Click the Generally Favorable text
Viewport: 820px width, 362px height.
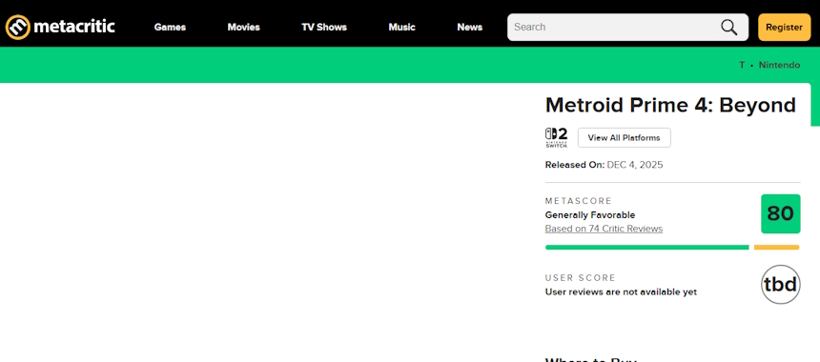590,215
